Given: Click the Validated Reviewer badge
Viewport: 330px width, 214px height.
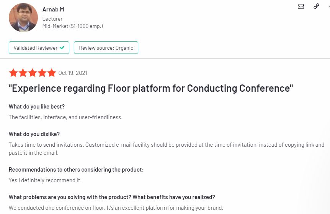Looking at the screenshot, I should click(x=39, y=48).
